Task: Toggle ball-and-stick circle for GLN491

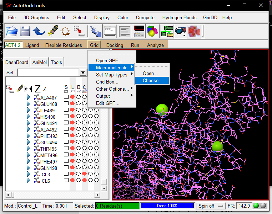Action: tap(79, 122)
